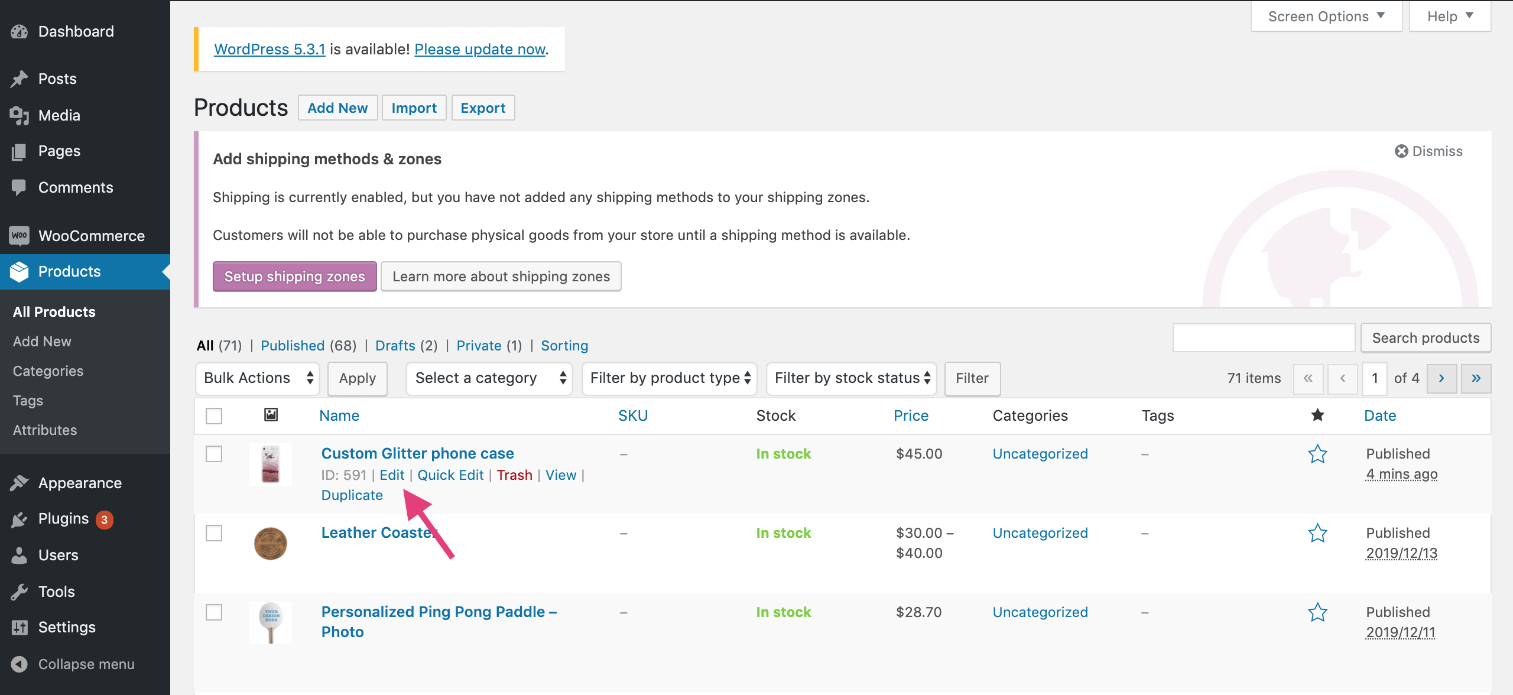Click the Appearance paintbrush icon
This screenshot has height=695, width=1513.
(20, 482)
